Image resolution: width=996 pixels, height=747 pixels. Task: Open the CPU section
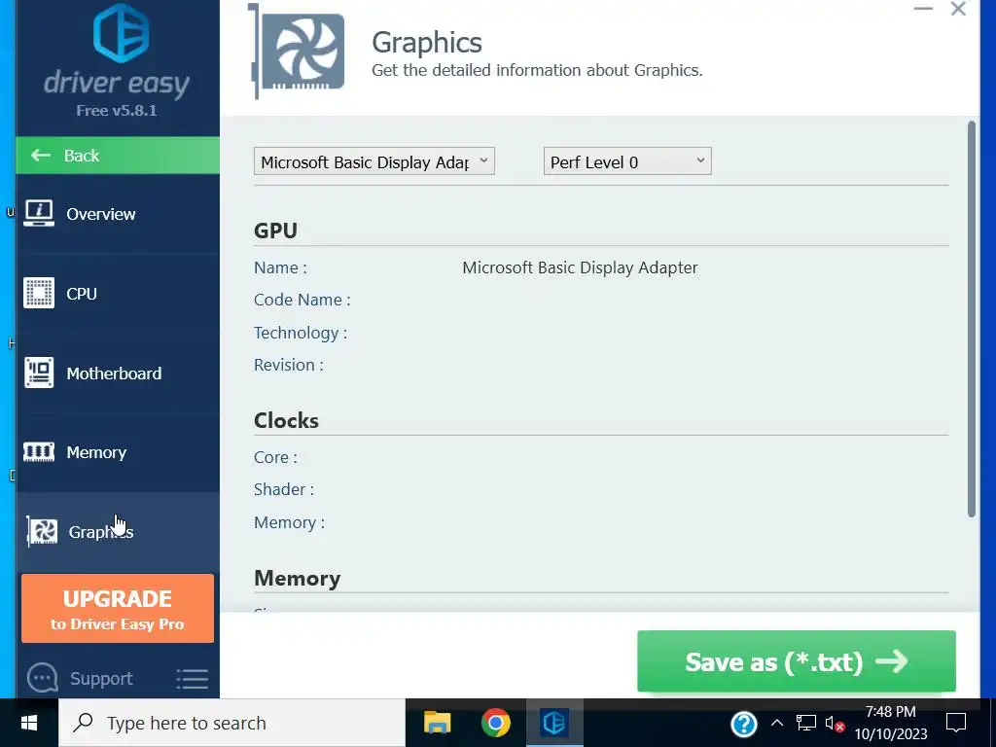tap(118, 294)
